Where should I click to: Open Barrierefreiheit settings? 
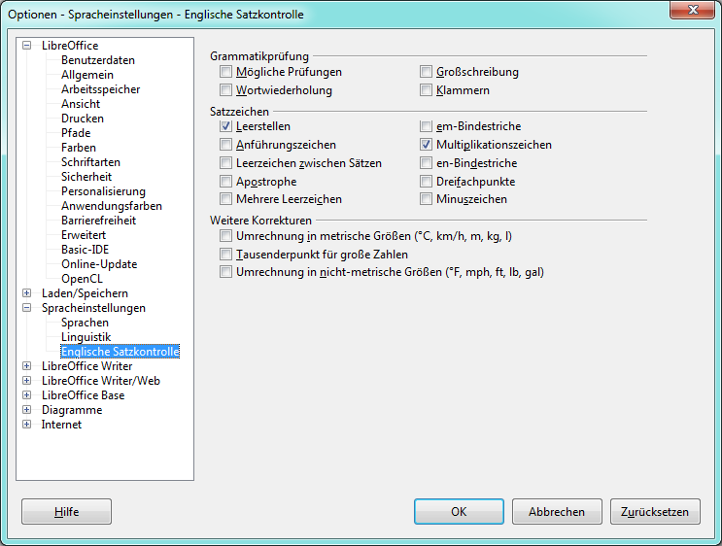(x=98, y=221)
